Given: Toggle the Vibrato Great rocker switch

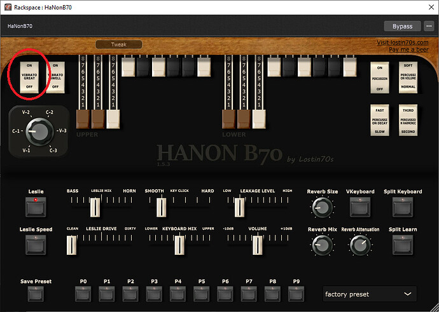Looking at the screenshot, I should [x=29, y=77].
